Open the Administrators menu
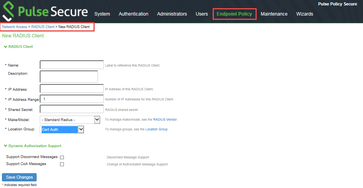 click(x=172, y=14)
